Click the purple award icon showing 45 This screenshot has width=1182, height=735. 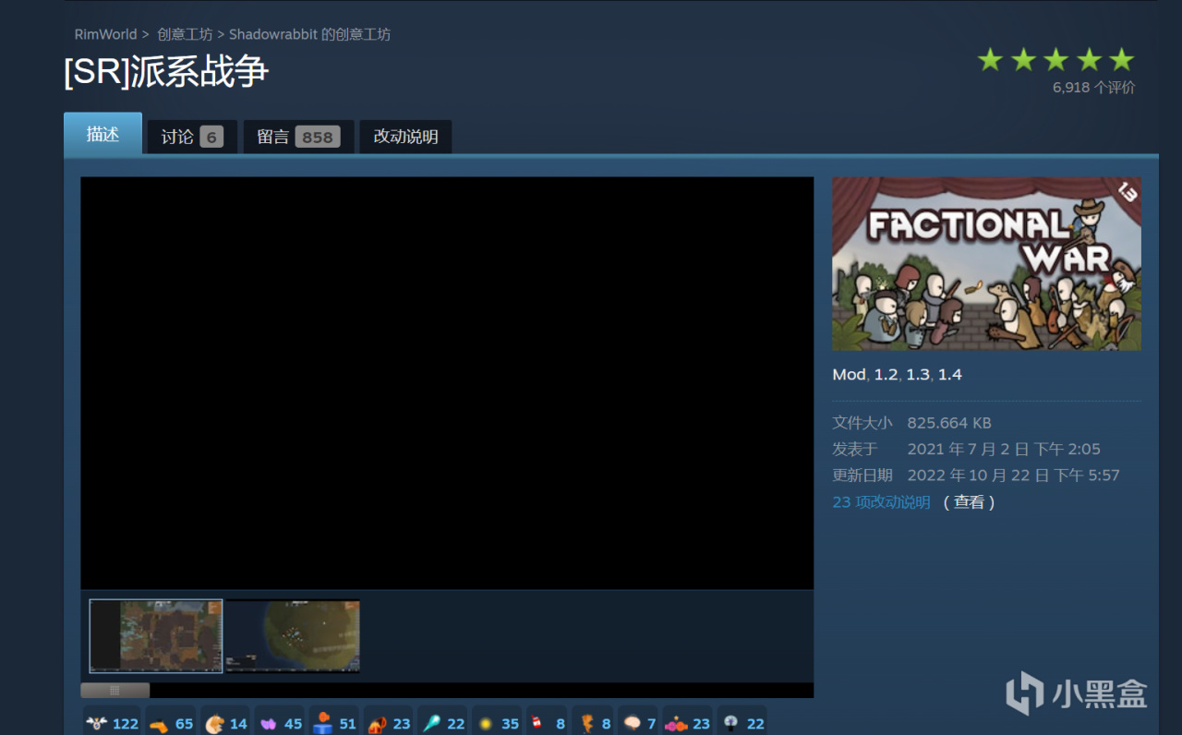(268, 723)
